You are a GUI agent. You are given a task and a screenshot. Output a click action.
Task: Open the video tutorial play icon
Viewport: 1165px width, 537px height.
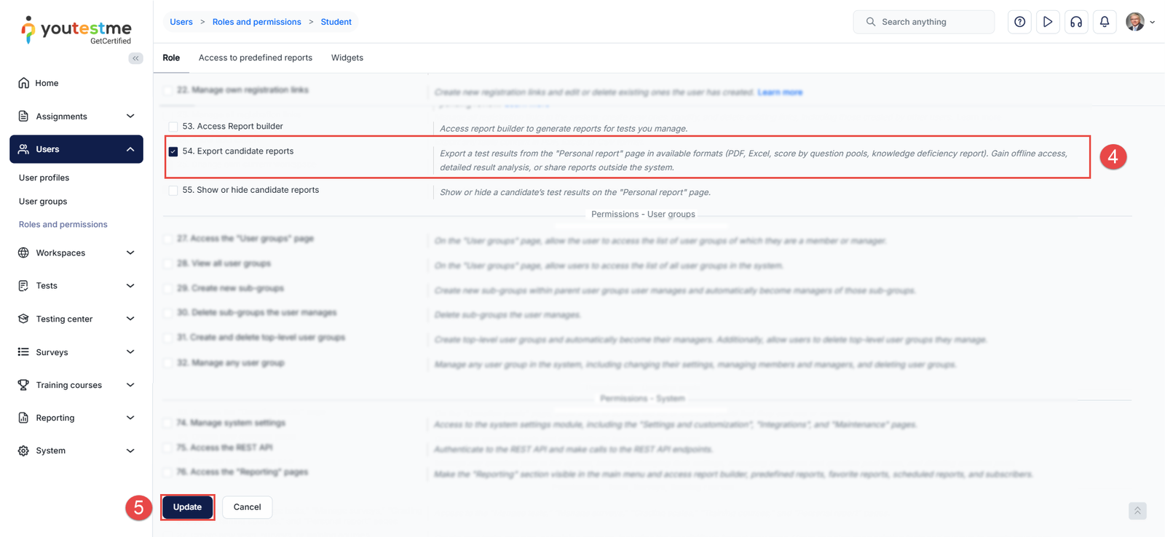(1048, 22)
